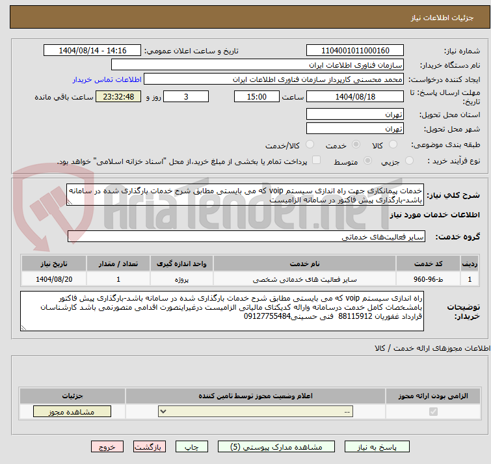Viewport: 491px width, 464px height.
Task: Click the بازگشت back button
Action: coord(150,447)
